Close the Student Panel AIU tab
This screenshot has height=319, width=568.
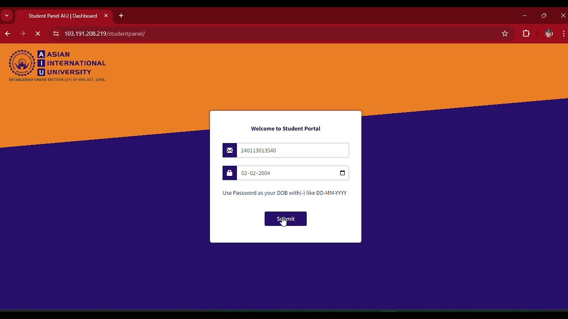pyautogui.click(x=106, y=16)
